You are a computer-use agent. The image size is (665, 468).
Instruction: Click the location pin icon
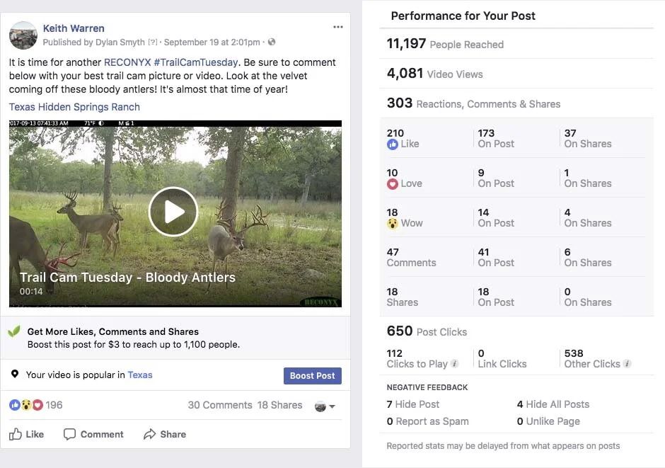click(15, 374)
